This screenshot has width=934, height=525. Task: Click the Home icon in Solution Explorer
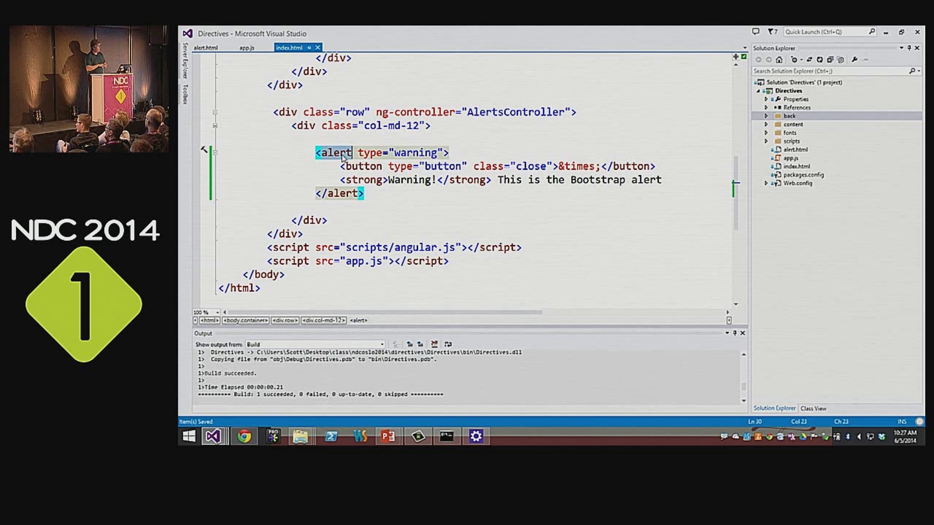click(x=779, y=60)
